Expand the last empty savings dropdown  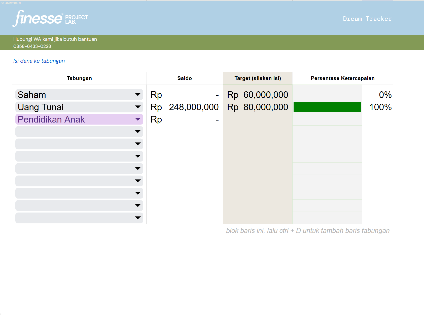[x=137, y=218]
